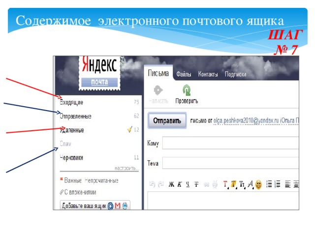
Task: Open the Отправленные folder
Action: tap(75, 116)
